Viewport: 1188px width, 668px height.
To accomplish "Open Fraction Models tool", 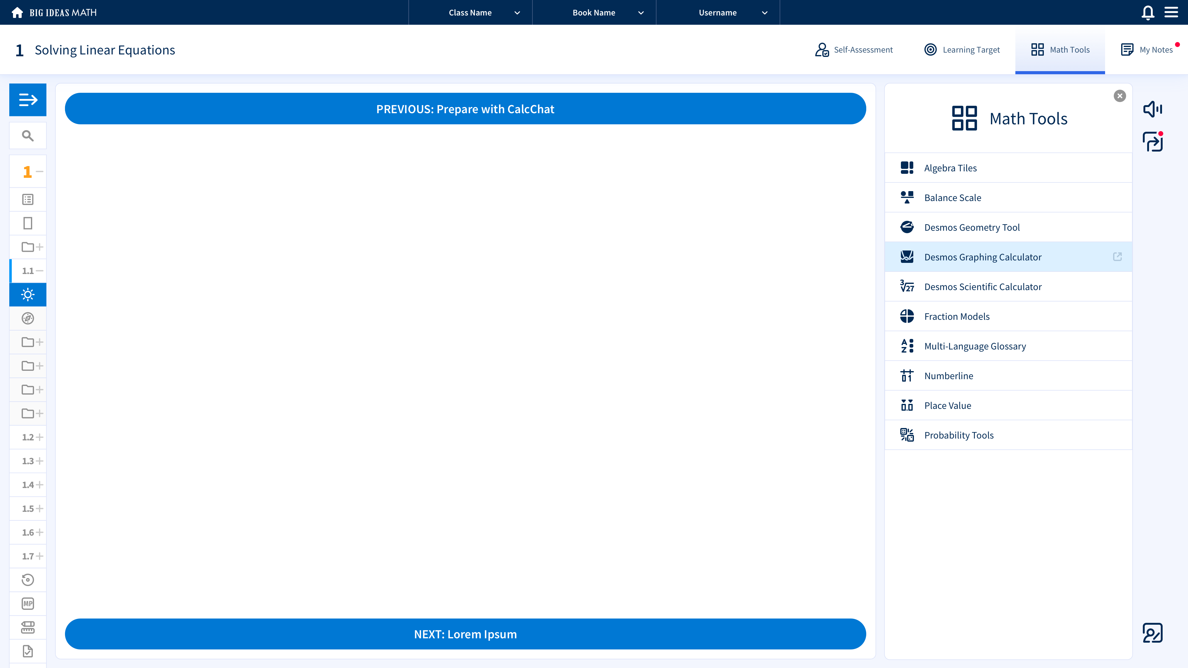I will (x=1008, y=316).
